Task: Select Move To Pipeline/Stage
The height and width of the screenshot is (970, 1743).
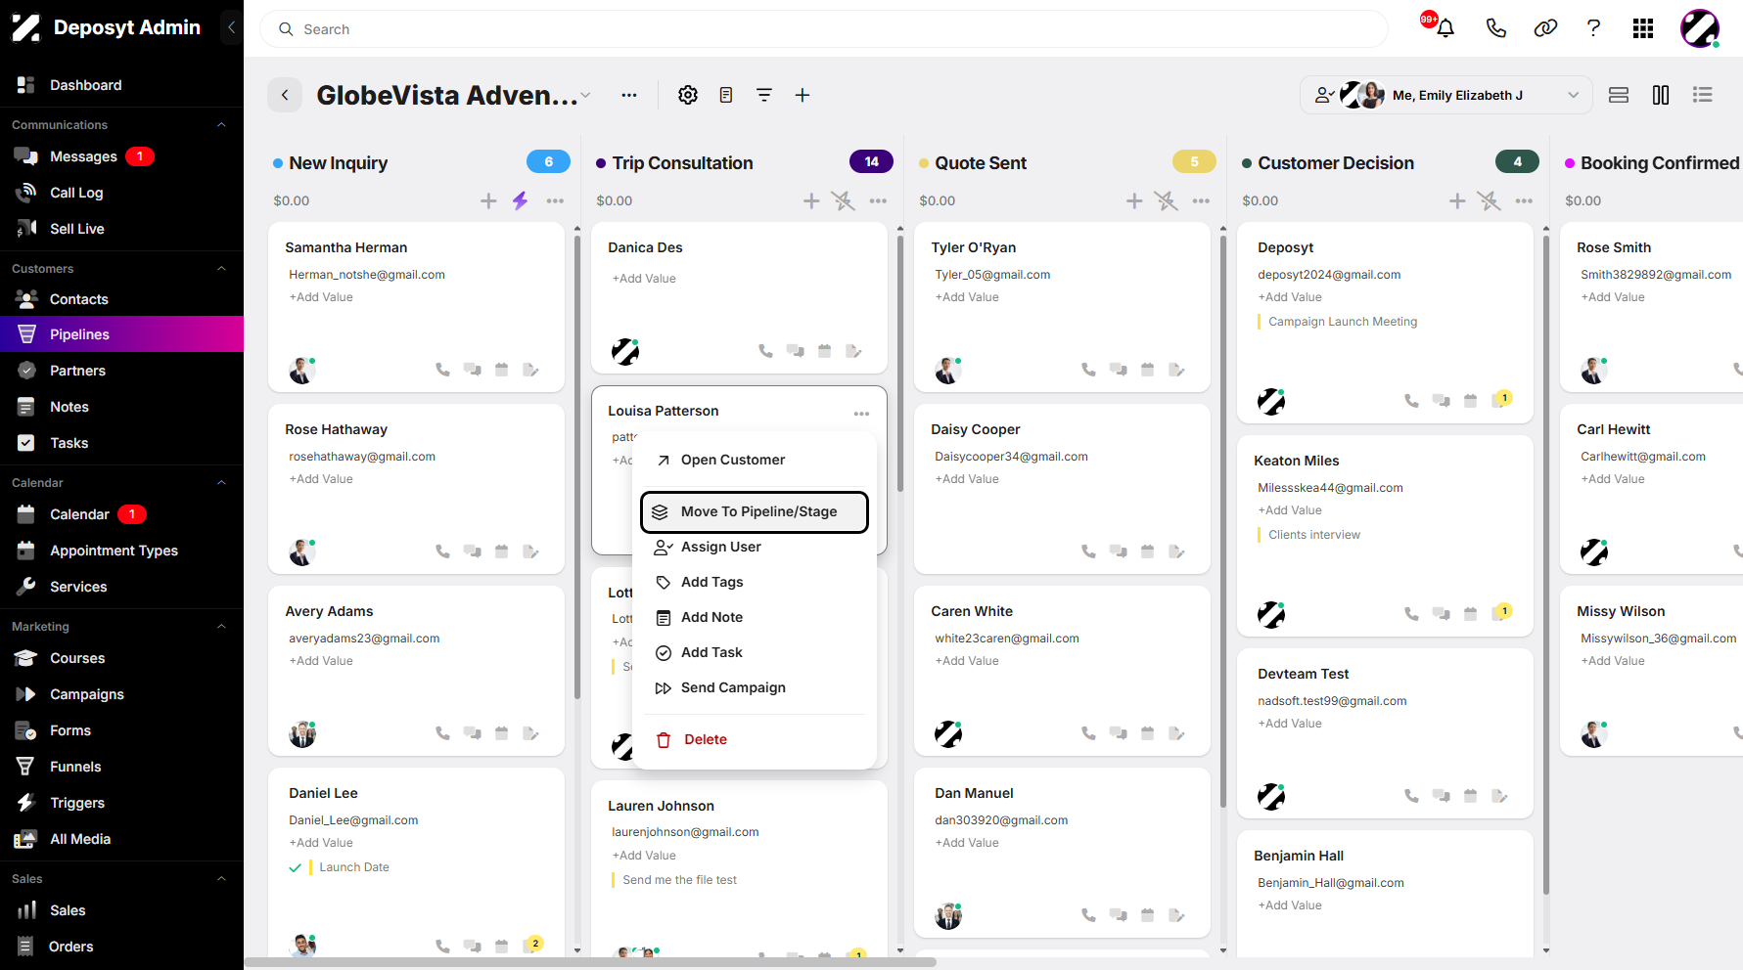Action: [754, 511]
